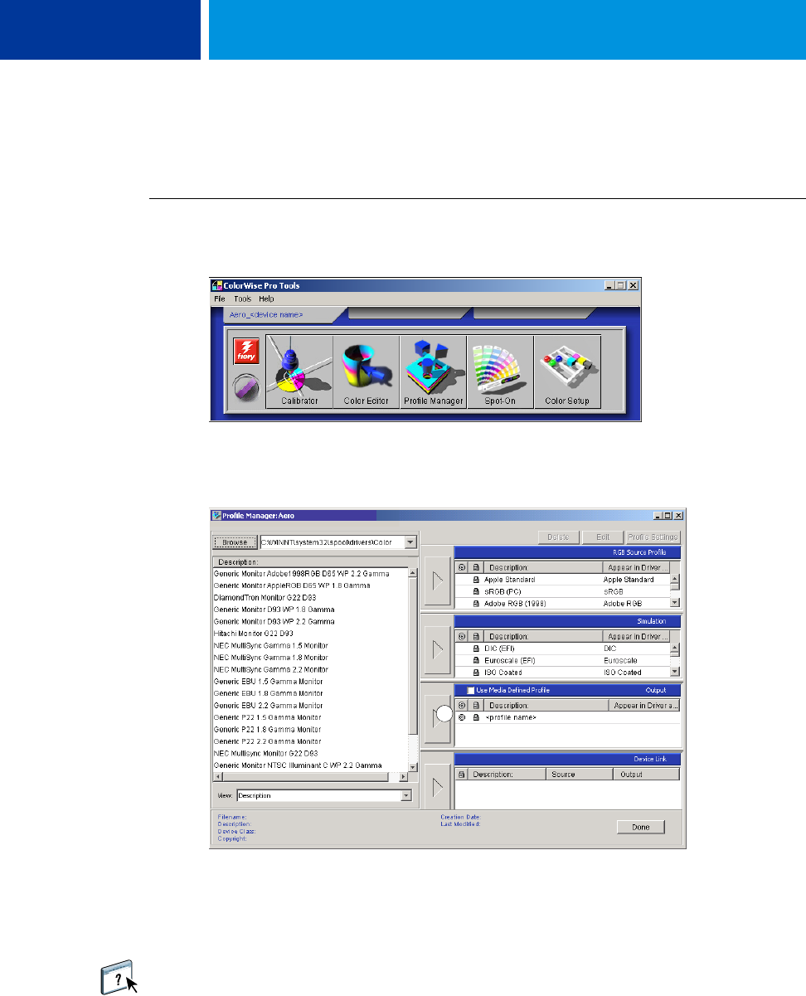Click the profile list vertical scrollbar
Image resolution: width=806 pixels, height=996 pixels.
pos(414,669)
